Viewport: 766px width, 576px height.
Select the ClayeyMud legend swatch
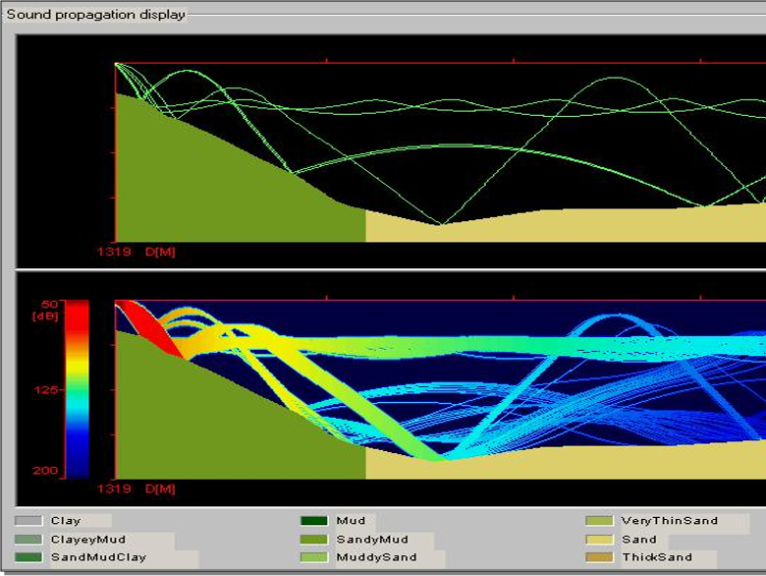[28, 540]
